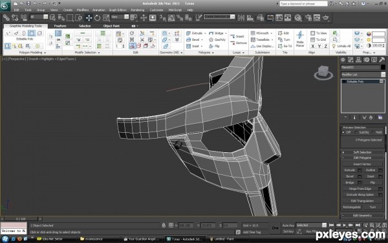Expand the Modify Selection panel arrow

point(99,52)
